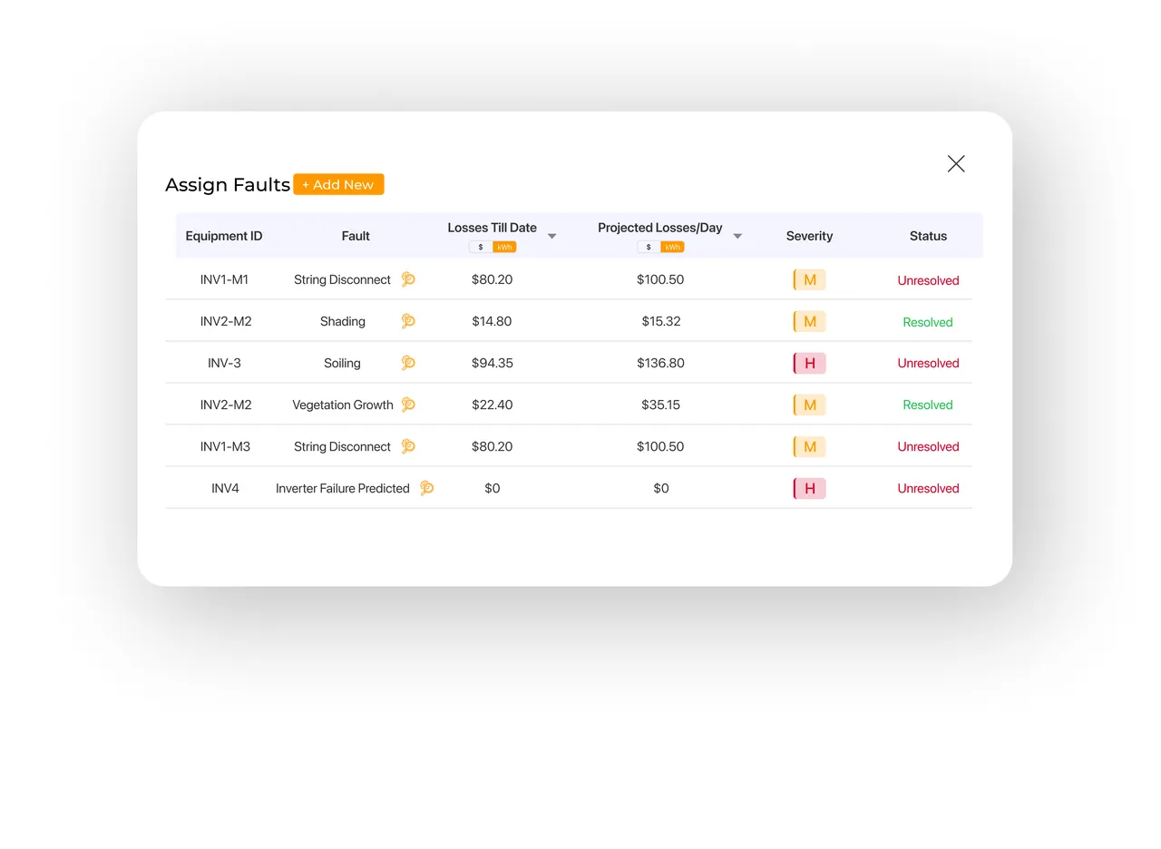Inspect the Soiling fault icon
Viewport: 1161px width, 849px height.
pyautogui.click(x=408, y=363)
